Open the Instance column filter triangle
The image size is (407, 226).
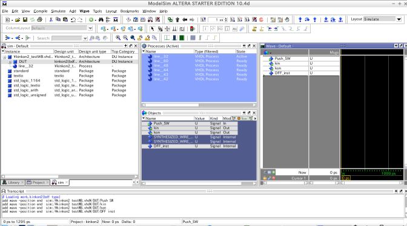(3, 51)
